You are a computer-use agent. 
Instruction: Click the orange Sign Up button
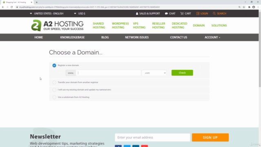(210, 138)
